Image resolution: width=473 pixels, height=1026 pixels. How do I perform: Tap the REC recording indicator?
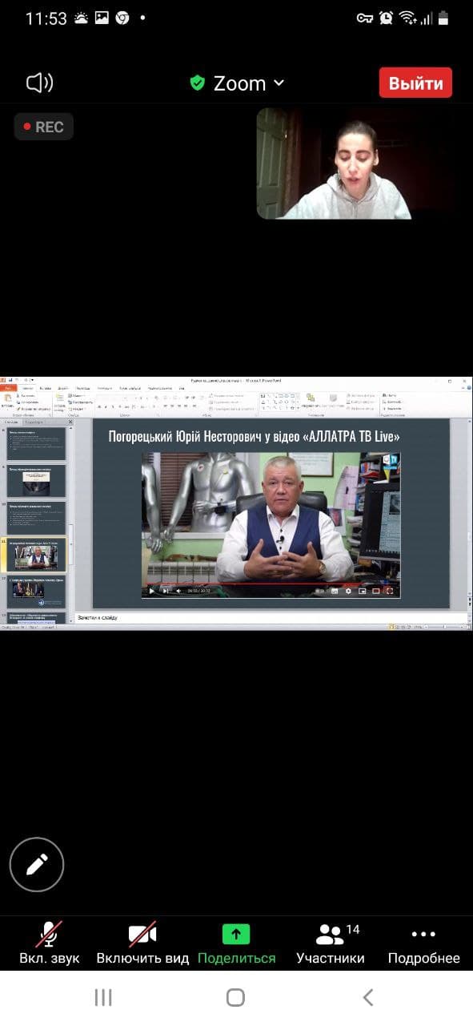pyautogui.click(x=44, y=127)
